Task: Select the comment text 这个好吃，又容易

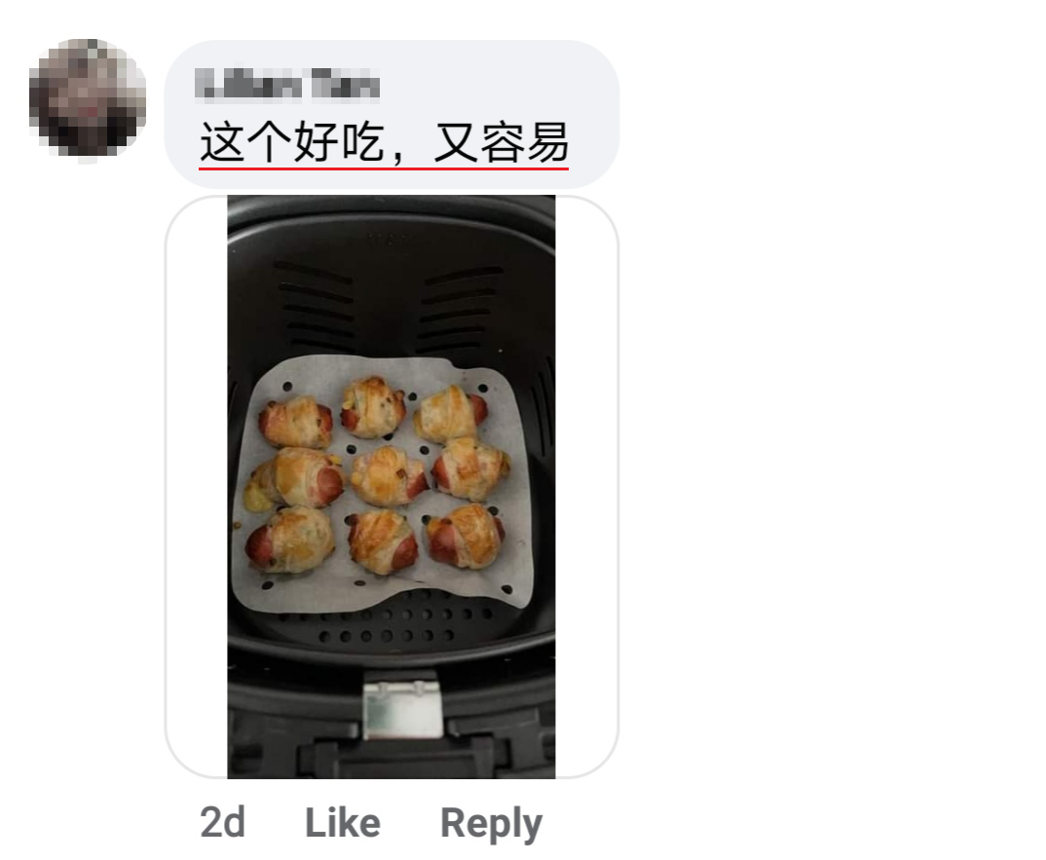Action: (x=385, y=141)
